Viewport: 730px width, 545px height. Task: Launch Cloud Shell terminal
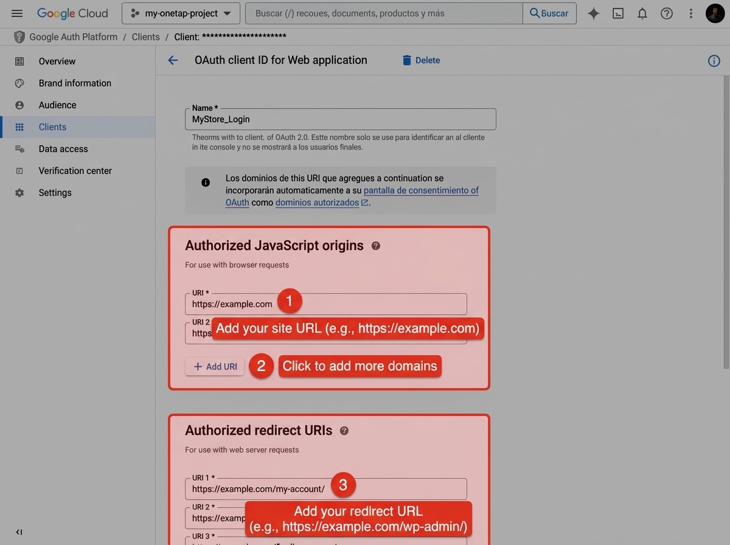[x=617, y=13]
